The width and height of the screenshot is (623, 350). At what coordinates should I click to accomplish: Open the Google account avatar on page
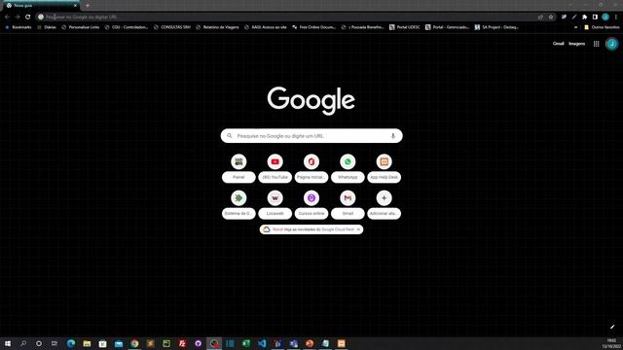(612, 44)
